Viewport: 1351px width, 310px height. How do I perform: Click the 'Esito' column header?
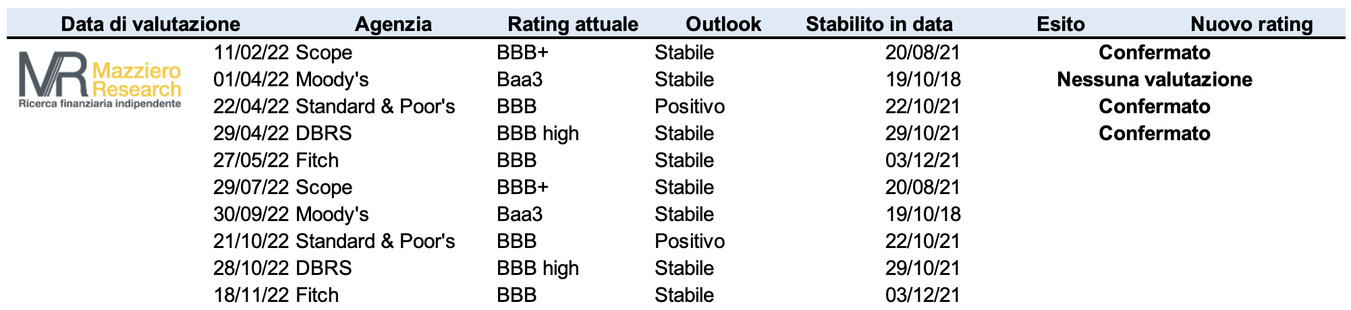click(x=1061, y=24)
